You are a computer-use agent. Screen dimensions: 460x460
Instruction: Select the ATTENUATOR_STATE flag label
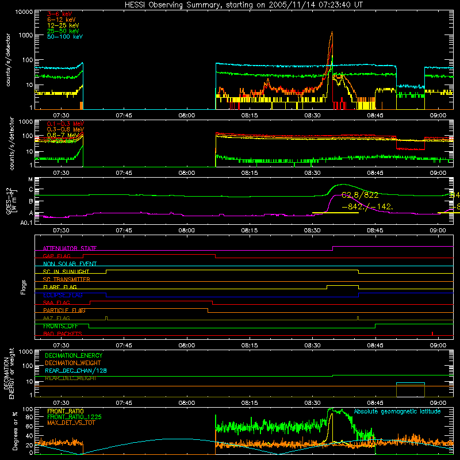tap(70, 248)
